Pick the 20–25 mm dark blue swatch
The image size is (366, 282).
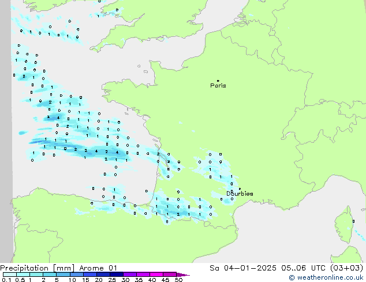coord(103,275)
